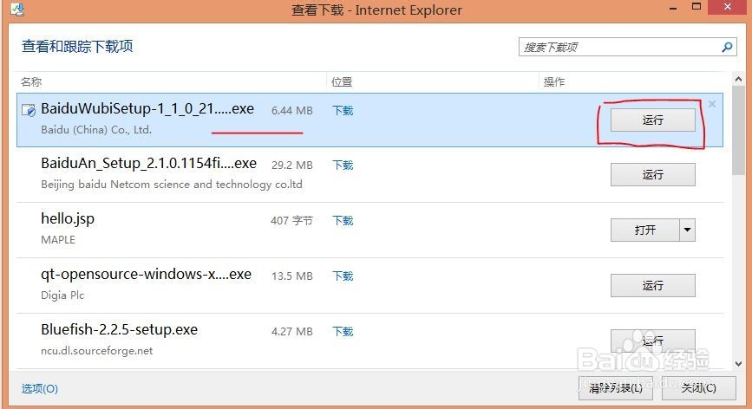Remove BaiduWubiSetup entry with its X icon

[x=712, y=104]
